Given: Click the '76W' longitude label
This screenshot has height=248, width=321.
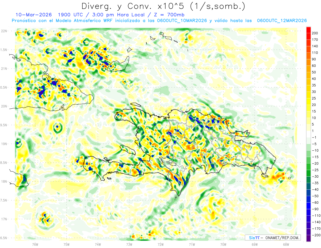Looking at the screenshot, I should 35,245.
